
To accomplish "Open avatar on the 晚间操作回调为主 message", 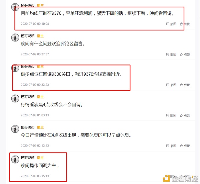I will pyautogui.click(x=15, y=160).
